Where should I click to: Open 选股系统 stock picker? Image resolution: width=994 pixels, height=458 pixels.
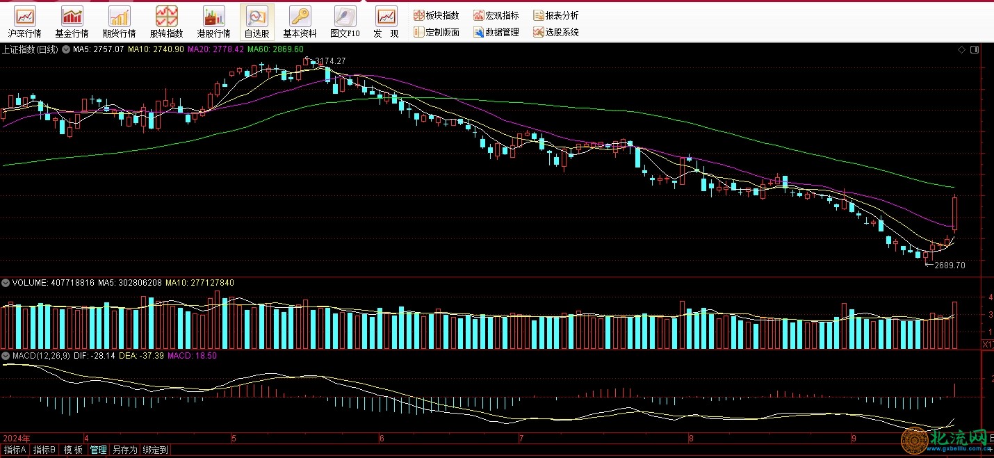[556, 32]
